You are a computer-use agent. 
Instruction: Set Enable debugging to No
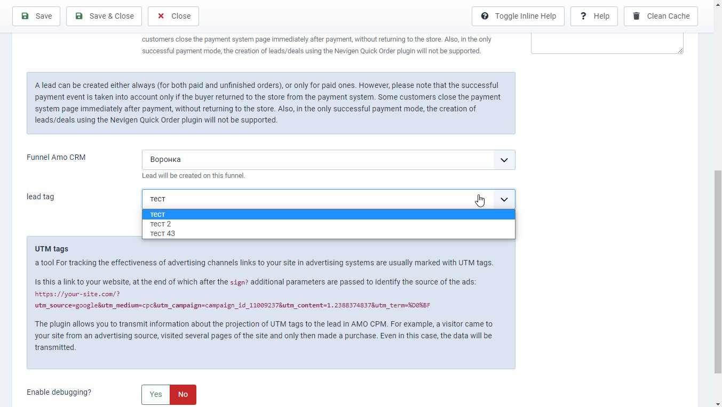[x=183, y=395]
